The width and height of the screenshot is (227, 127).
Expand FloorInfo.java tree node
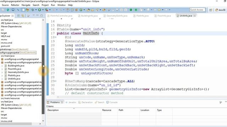click(x=2, y=69)
